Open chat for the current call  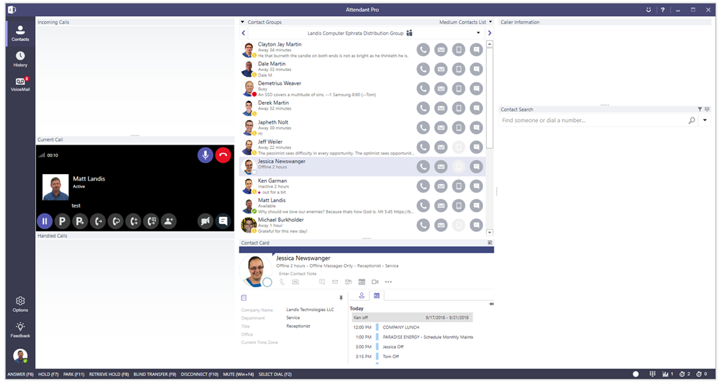(x=223, y=221)
